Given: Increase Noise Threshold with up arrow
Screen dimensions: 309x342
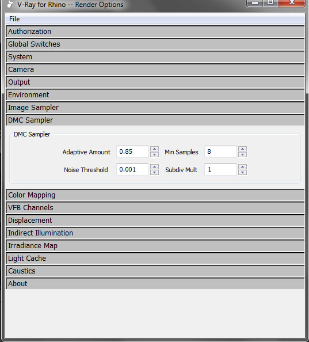Looking at the screenshot, I should coord(154,167).
